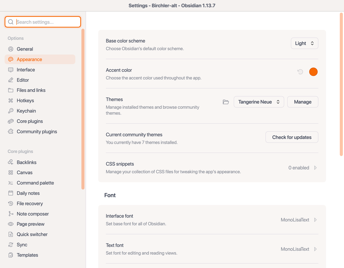
Task: Open Page preview plugin options
Action: [40, 224]
